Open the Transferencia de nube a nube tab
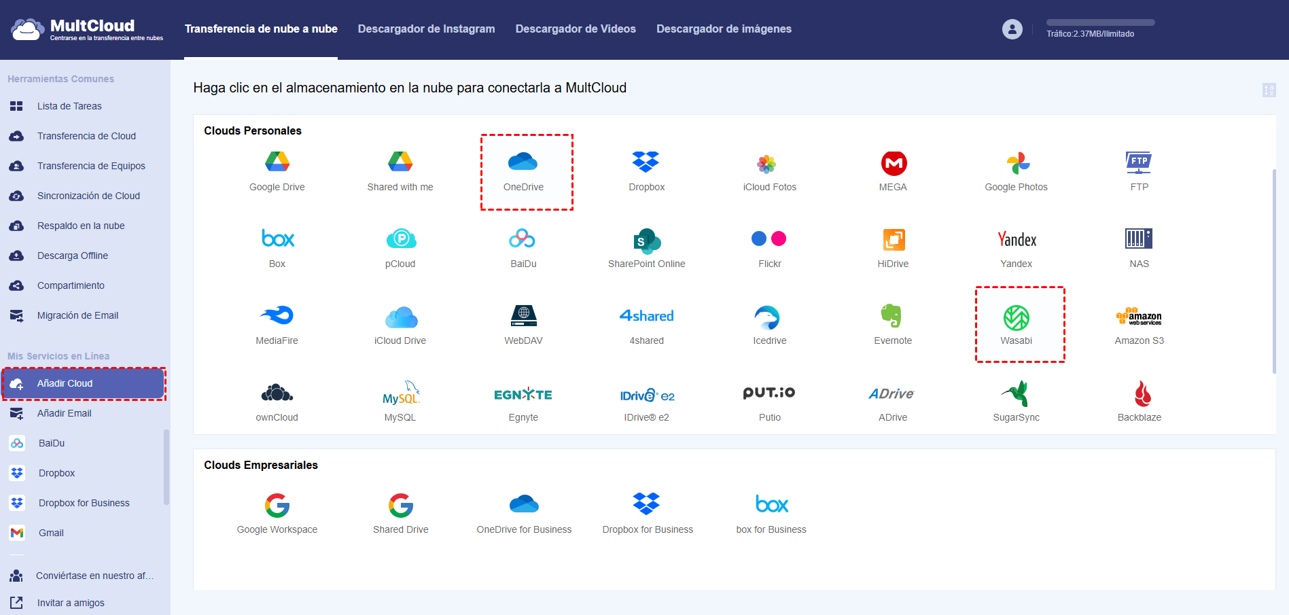This screenshot has height=615, width=1289. [x=261, y=29]
